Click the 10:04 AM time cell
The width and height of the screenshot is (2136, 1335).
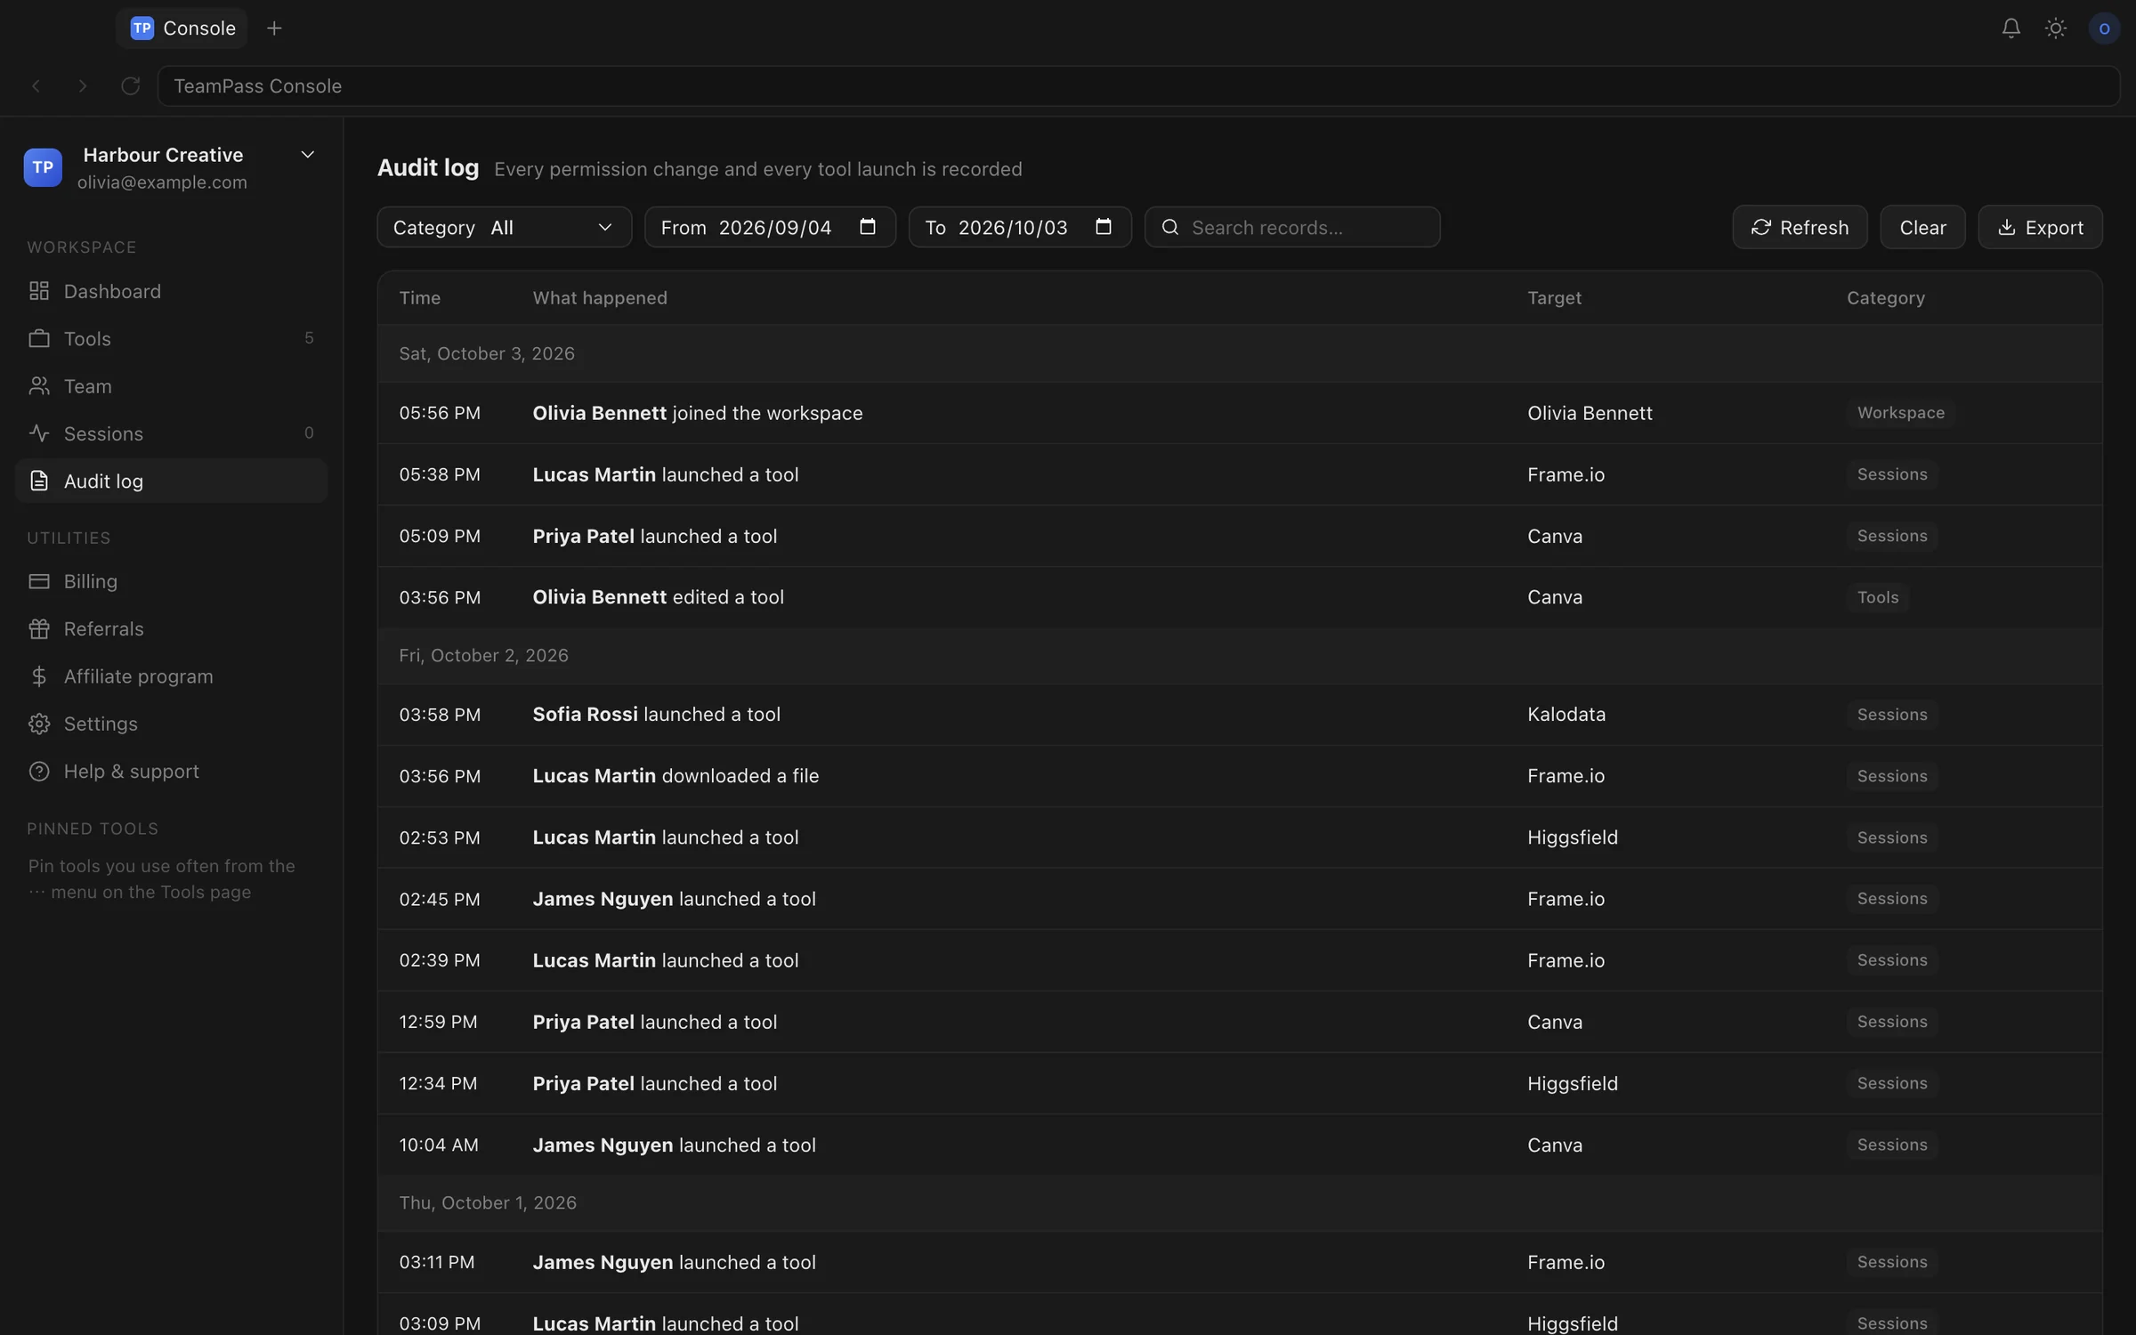click(x=439, y=1145)
